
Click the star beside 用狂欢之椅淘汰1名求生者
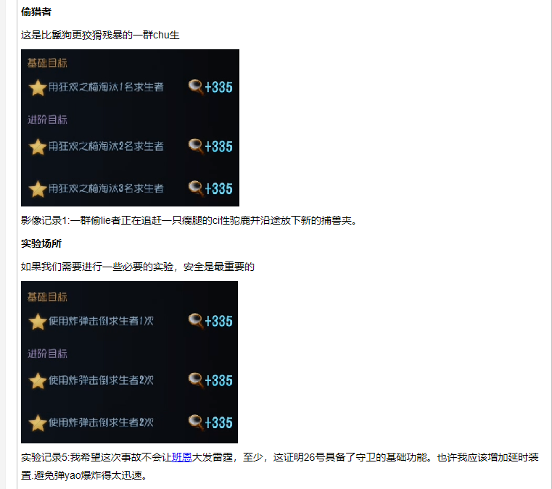coord(38,88)
